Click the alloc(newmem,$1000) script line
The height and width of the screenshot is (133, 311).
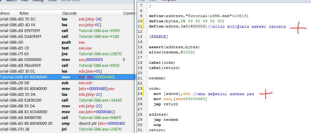tap(172, 52)
